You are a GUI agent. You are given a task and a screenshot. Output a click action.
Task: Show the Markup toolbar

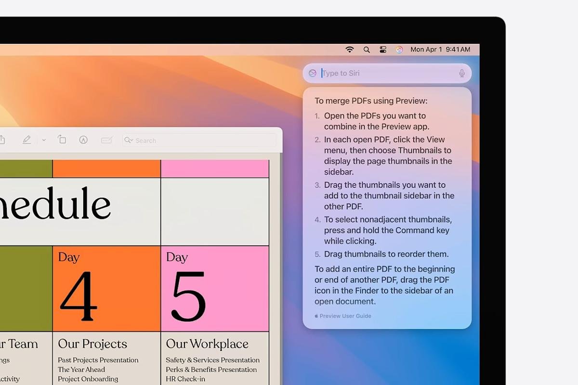83,140
